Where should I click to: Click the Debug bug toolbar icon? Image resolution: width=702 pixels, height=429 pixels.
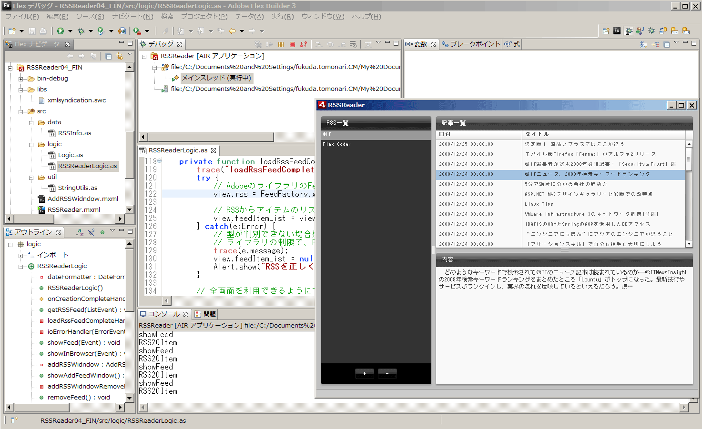coord(81,31)
